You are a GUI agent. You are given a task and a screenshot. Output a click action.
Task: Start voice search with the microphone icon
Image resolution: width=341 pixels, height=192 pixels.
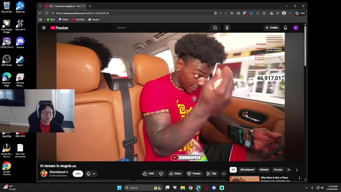[x=227, y=28]
